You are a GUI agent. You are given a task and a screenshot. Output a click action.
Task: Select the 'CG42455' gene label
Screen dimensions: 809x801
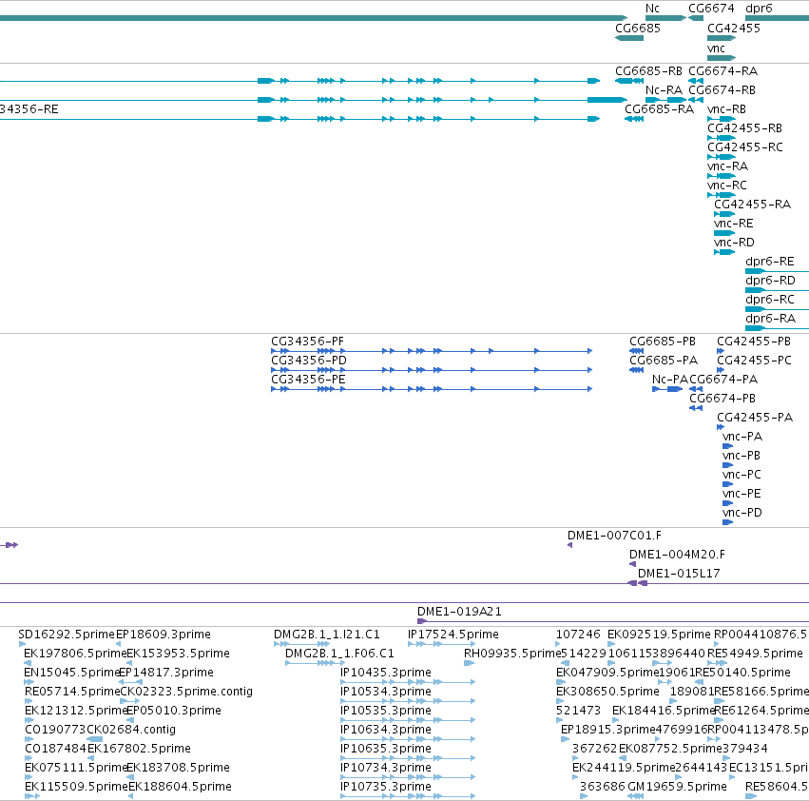pos(734,29)
